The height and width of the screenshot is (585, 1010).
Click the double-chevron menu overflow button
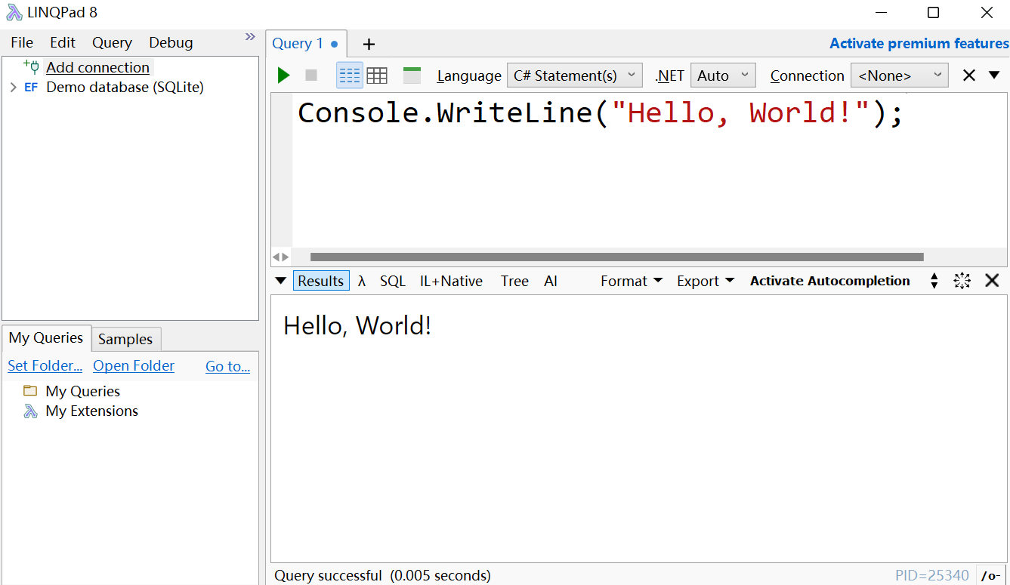(x=250, y=37)
